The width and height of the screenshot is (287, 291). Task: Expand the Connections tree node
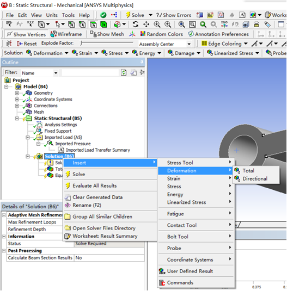click(17, 106)
